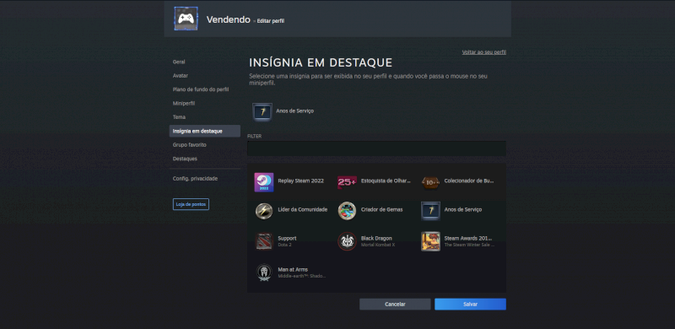Select the Dota 2 Support badge icon
Viewport: 675px width, 329px height.
[x=264, y=241]
